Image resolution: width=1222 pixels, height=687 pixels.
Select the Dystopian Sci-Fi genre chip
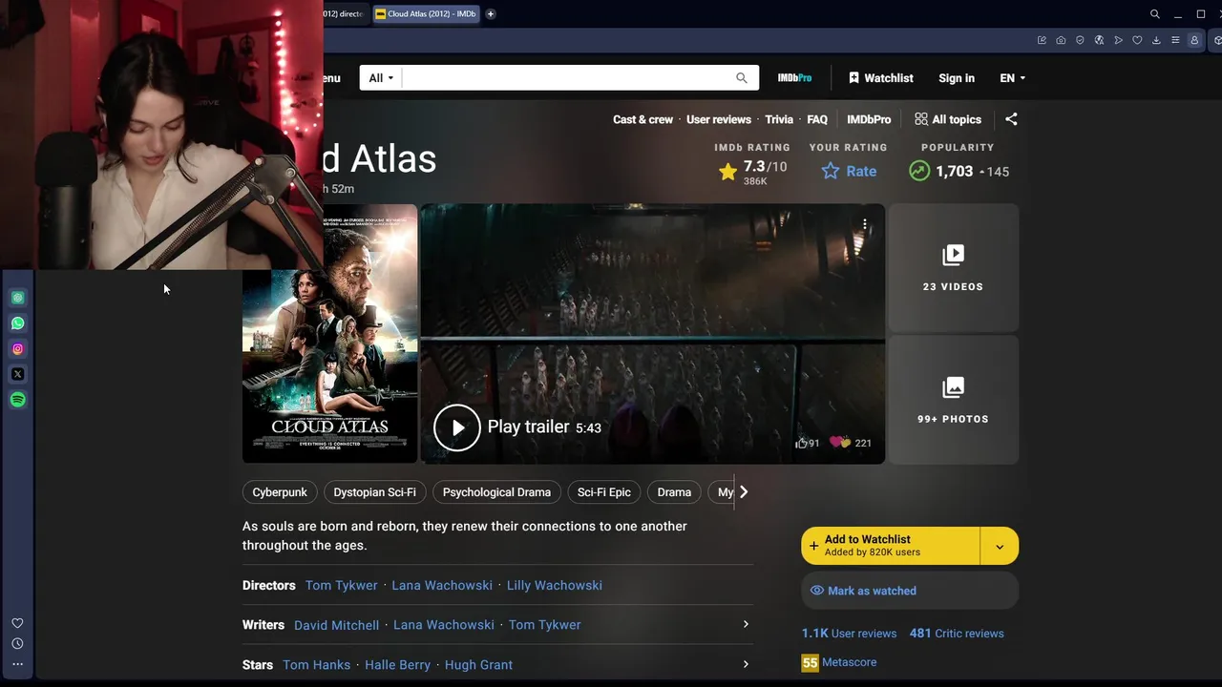tap(374, 492)
